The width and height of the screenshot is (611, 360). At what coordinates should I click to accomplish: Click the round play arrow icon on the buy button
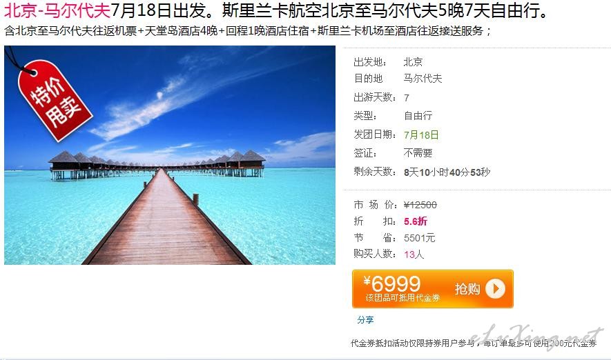point(495,289)
